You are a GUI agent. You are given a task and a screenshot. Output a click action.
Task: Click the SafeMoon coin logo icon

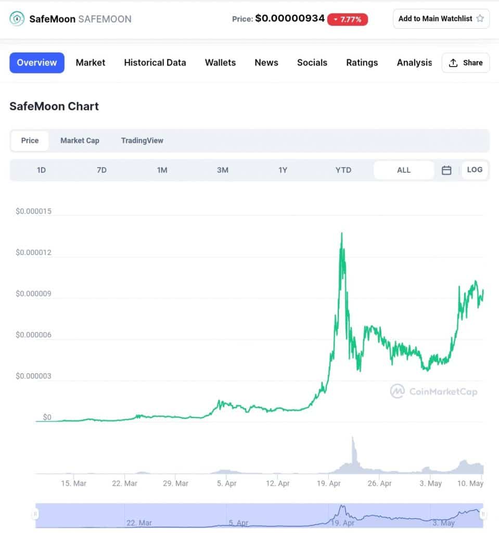(17, 19)
